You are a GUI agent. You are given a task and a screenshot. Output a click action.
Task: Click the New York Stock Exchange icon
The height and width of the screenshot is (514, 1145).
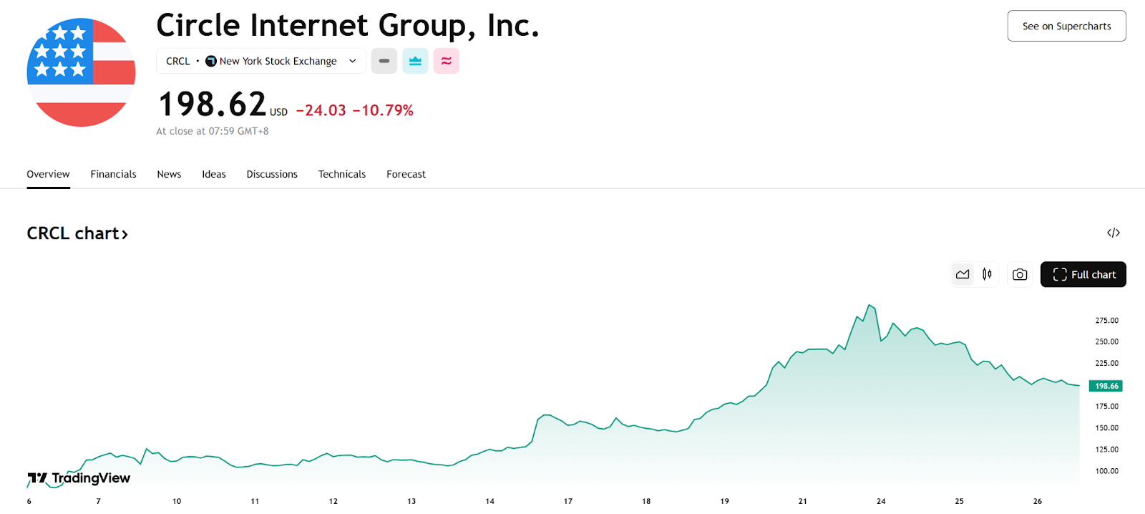211,62
